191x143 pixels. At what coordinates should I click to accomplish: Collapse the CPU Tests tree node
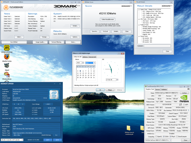(139, 19)
